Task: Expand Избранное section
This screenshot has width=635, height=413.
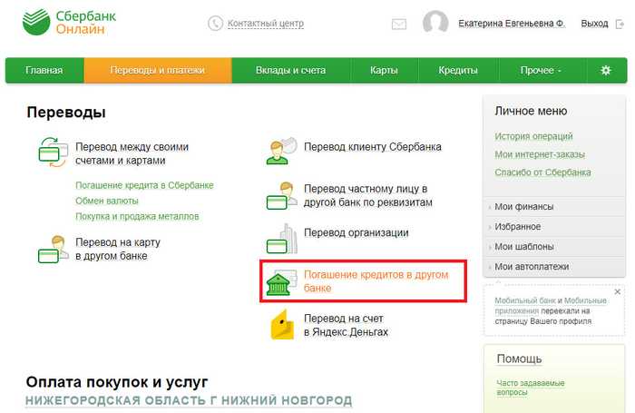Action: click(x=554, y=227)
